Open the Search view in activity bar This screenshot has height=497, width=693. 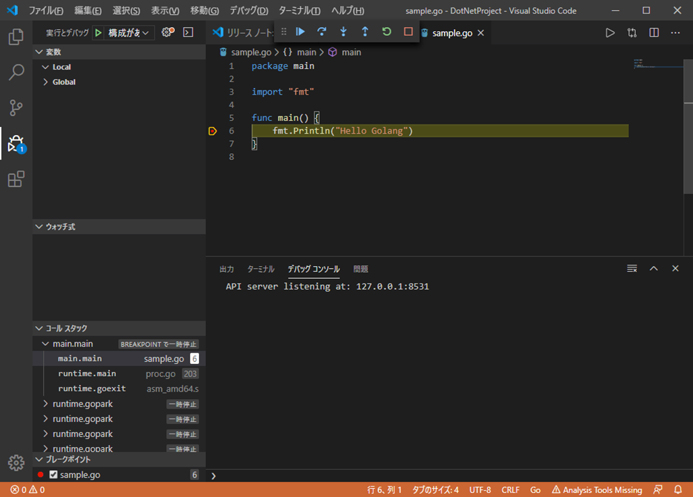16,72
